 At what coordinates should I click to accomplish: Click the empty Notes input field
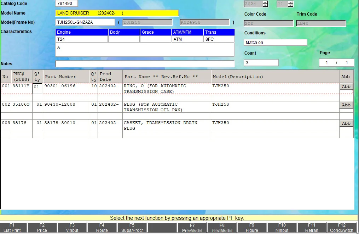point(145,64)
